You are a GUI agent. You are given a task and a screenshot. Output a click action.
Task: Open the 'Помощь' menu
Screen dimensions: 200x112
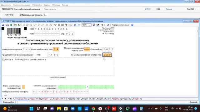56,5
